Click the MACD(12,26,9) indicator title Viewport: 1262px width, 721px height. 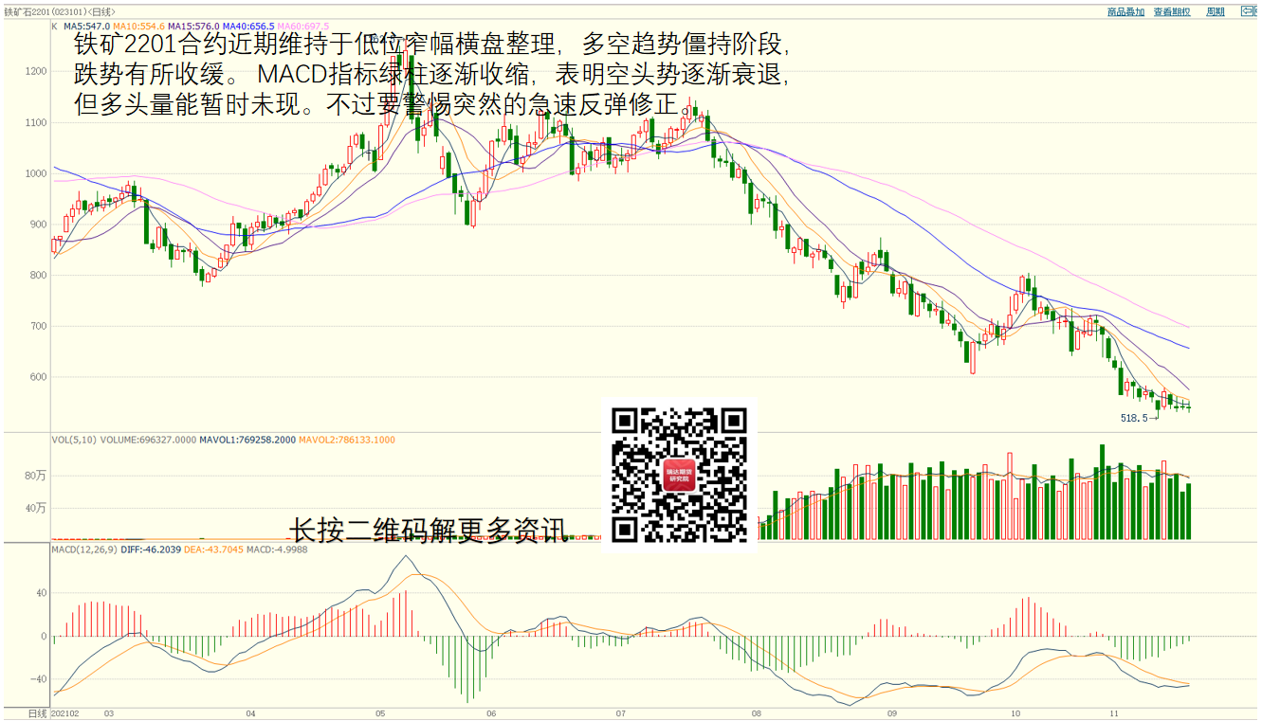point(83,550)
